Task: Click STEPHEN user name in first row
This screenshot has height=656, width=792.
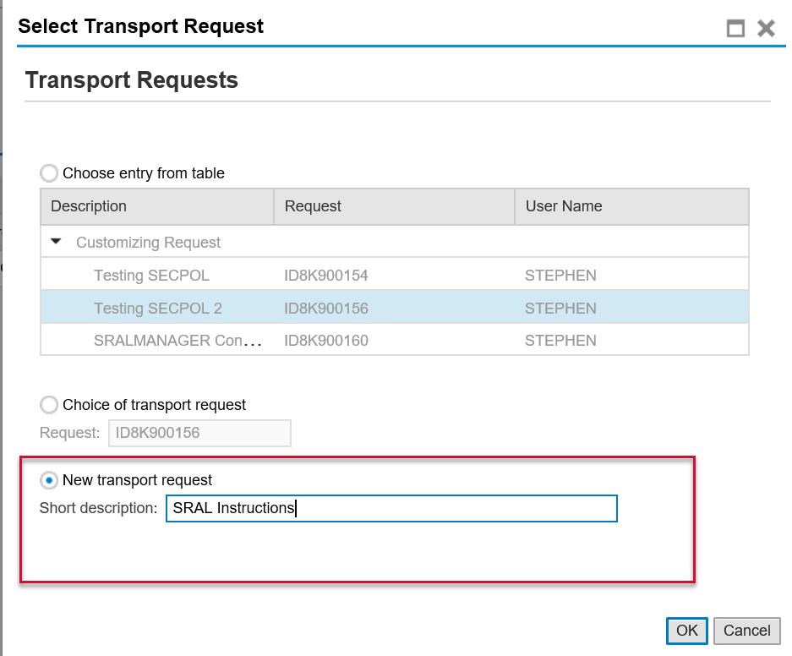Action: 560,276
